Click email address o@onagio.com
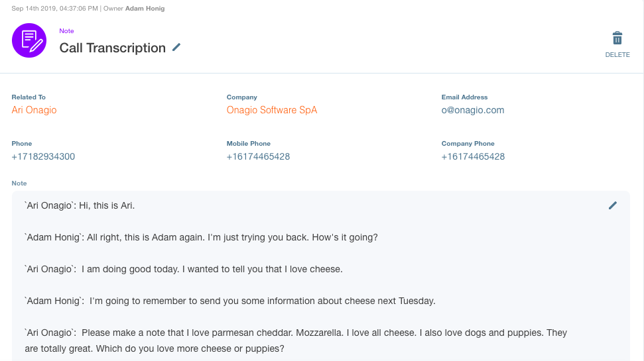The width and height of the screenshot is (644, 361). coord(473,110)
